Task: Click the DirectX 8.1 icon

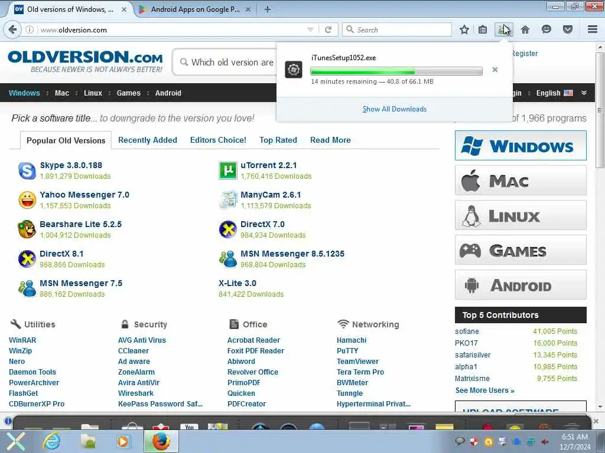Action: point(27,259)
